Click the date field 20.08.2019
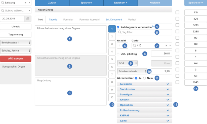 [12, 19]
